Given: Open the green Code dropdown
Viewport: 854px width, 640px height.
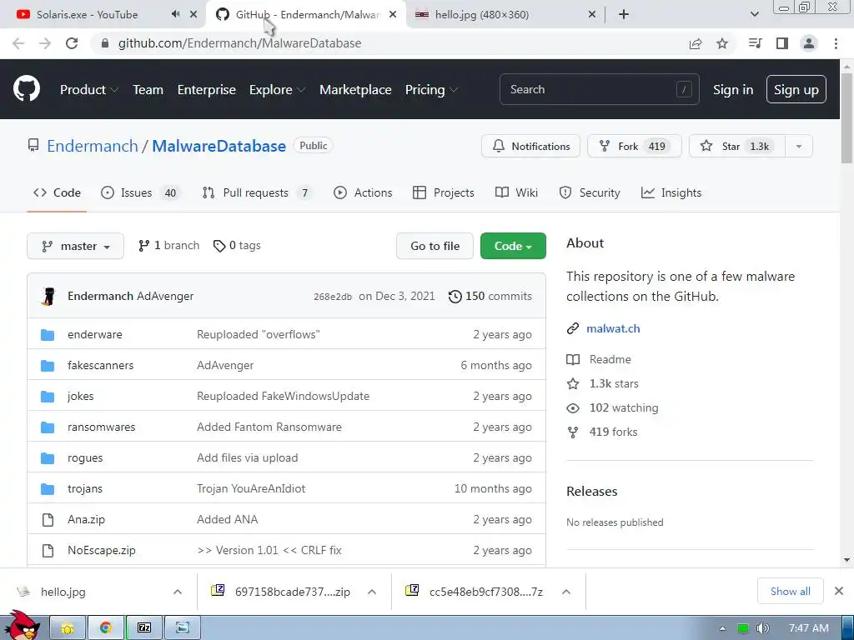Looking at the screenshot, I should click(513, 246).
